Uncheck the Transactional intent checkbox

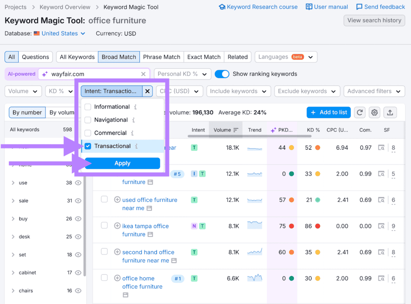88,146
